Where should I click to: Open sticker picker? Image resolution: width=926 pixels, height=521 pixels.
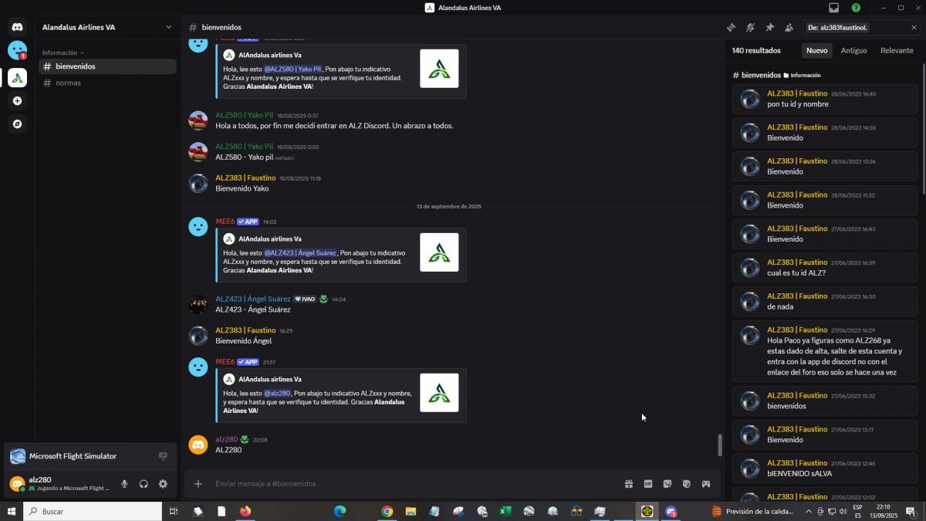pos(667,484)
